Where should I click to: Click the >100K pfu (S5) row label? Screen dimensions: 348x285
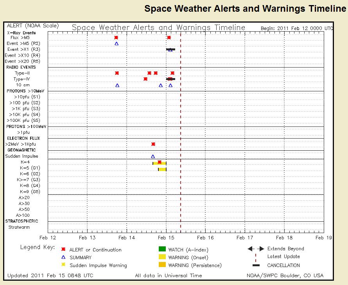pyautogui.click(x=23, y=120)
